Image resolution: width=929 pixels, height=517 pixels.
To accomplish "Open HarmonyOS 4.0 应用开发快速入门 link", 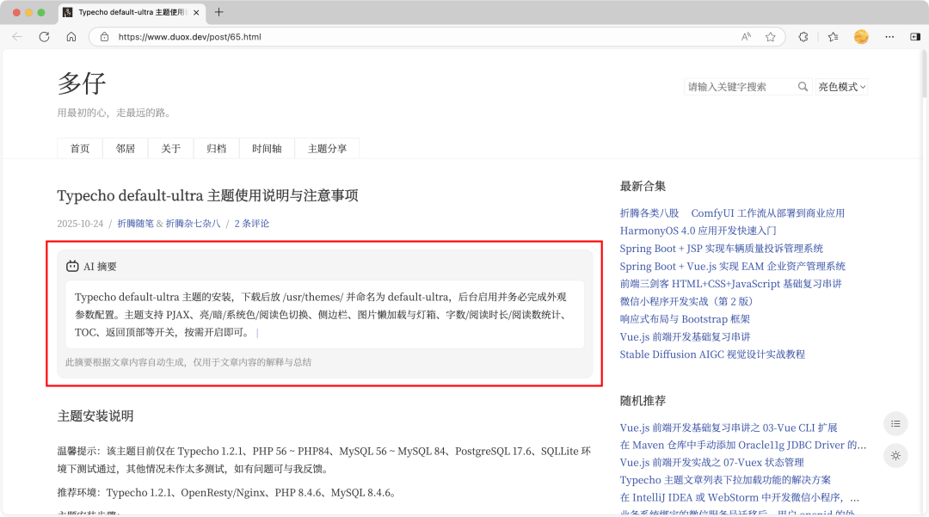I will point(698,231).
